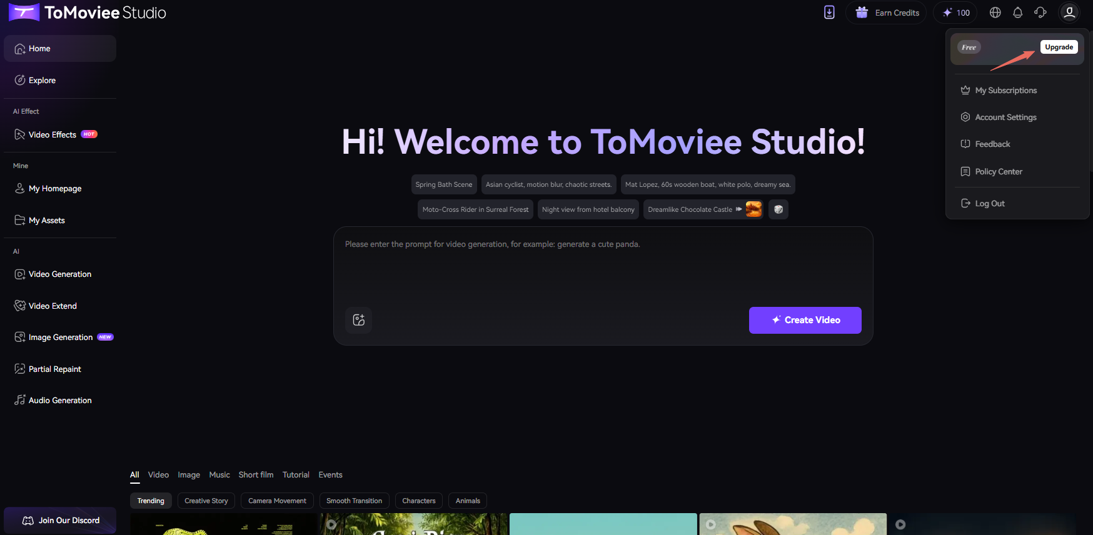Open Account Settings from the menu

pyautogui.click(x=1005, y=117)
